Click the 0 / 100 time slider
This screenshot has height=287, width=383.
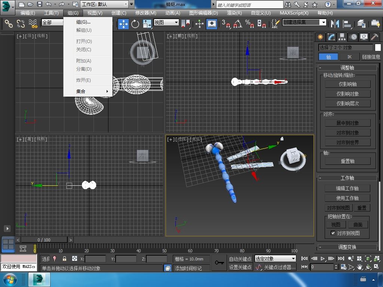click(x=44, y=240)
